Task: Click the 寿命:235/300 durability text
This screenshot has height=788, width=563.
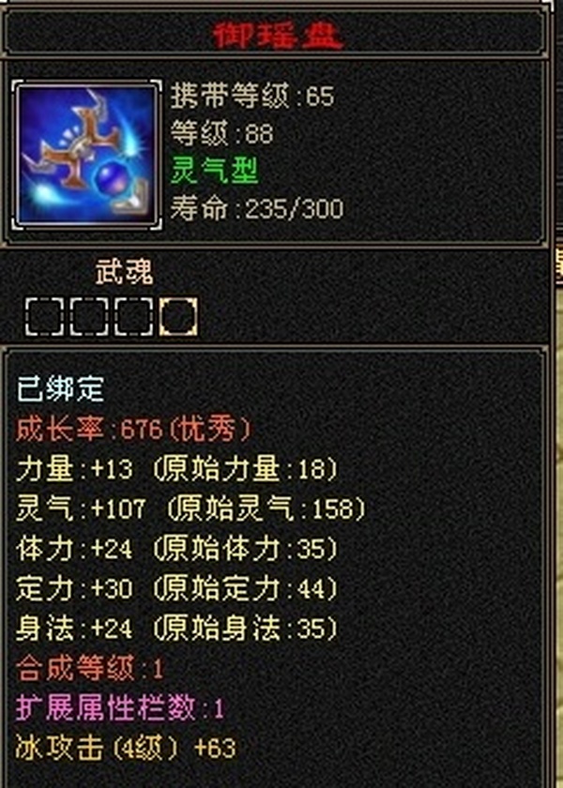Action: pyautogui.click(x=257, y=208)
